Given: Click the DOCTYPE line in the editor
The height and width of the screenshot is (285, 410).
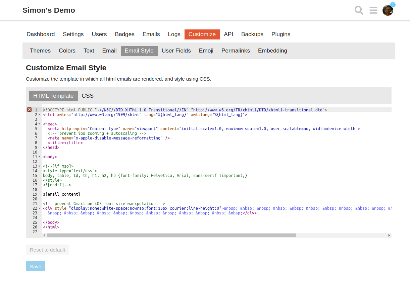Looking at the screenshot, I should (x=185, y=110).
